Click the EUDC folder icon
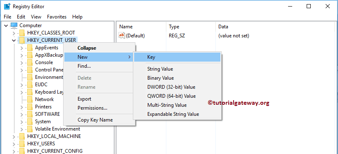Screen dimensions: 338x154 pos(30,85)
